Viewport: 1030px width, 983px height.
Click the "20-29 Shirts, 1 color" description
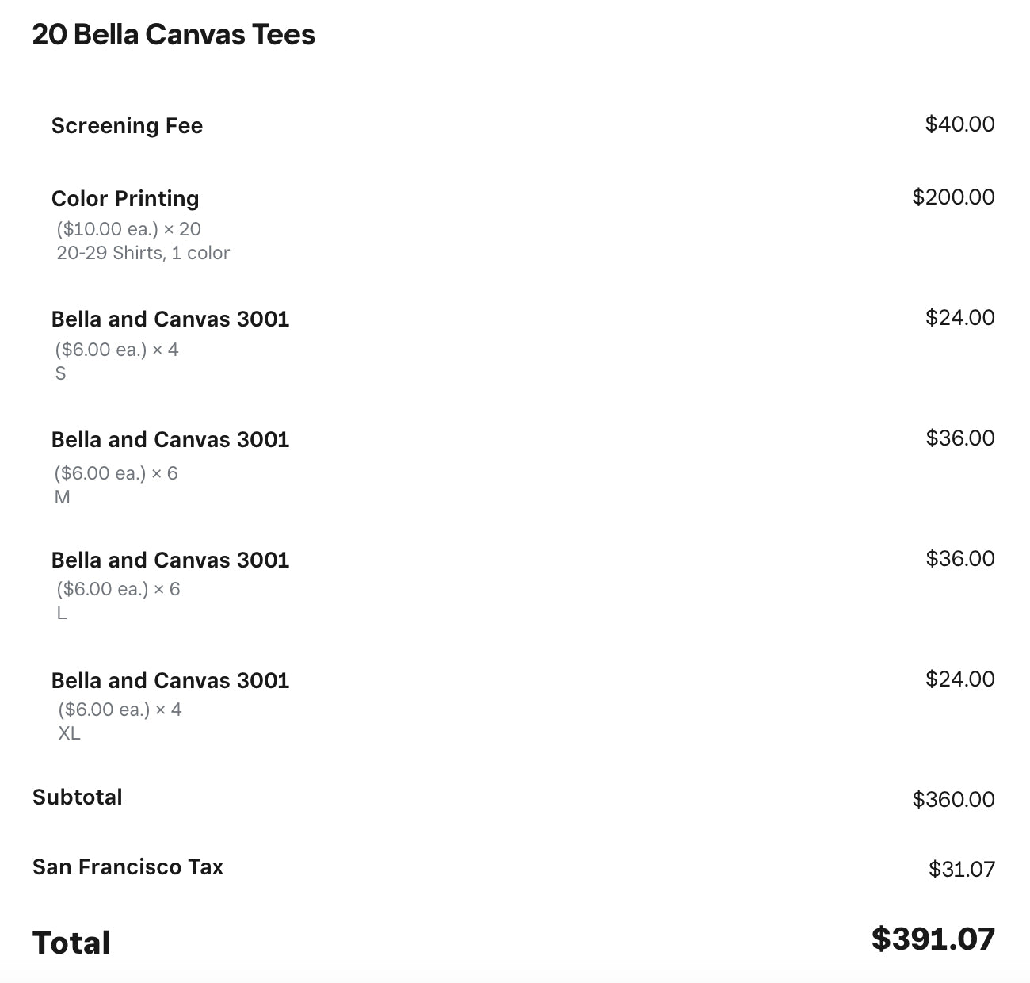click(143, 253)
